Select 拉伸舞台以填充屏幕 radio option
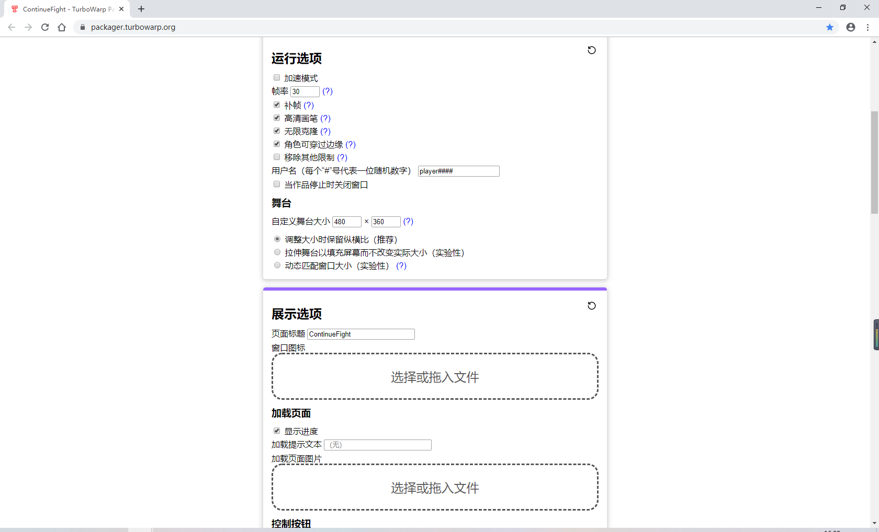The image size is (879, 532). [x=277, y=252]
